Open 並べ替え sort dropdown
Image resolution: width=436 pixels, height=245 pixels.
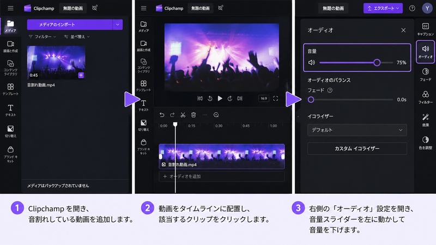click(x=77, y=36)
